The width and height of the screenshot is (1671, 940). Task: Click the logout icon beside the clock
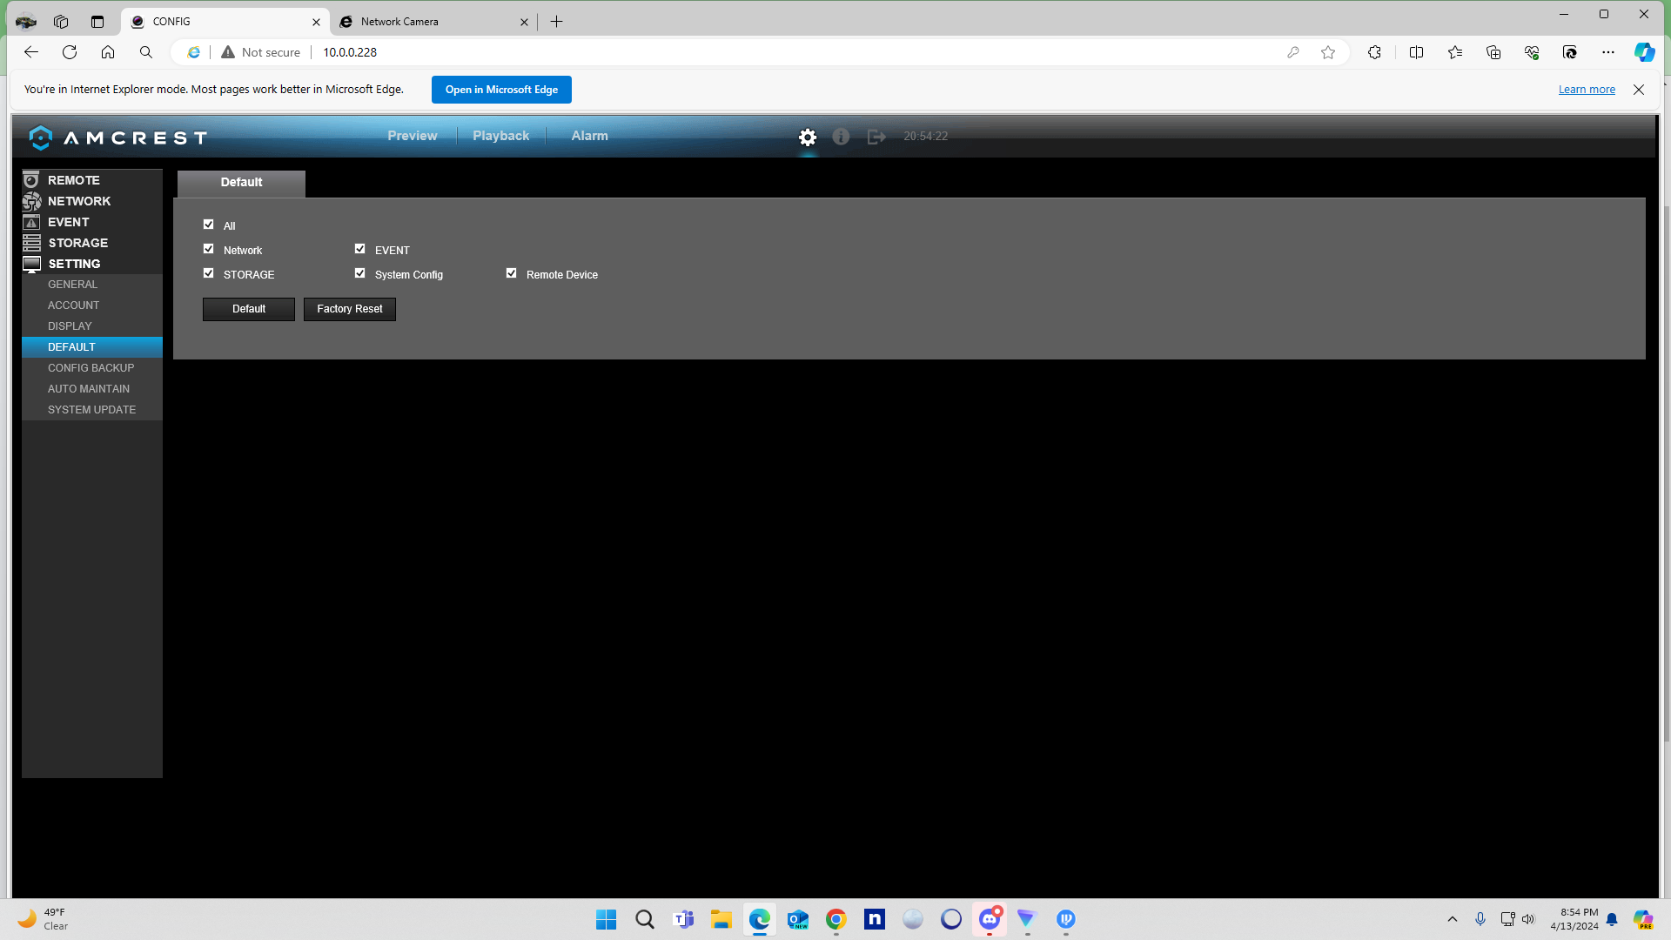(876, 137)
